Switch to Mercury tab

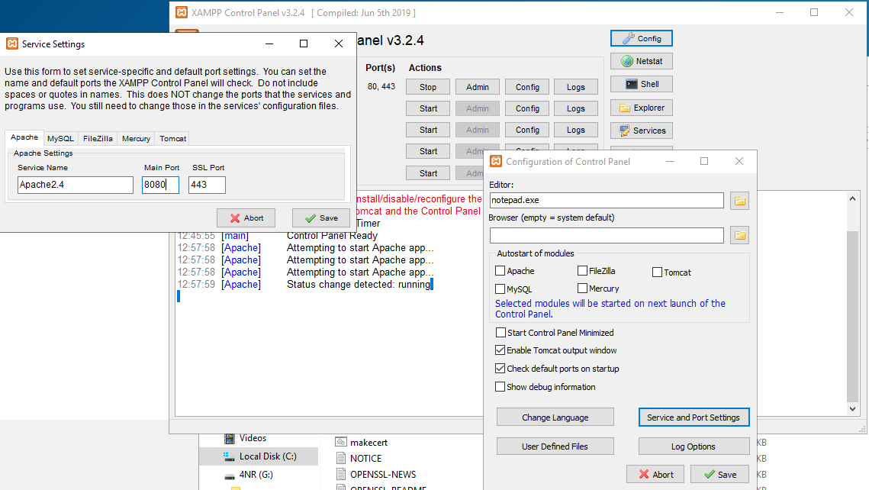coord(136,139)
